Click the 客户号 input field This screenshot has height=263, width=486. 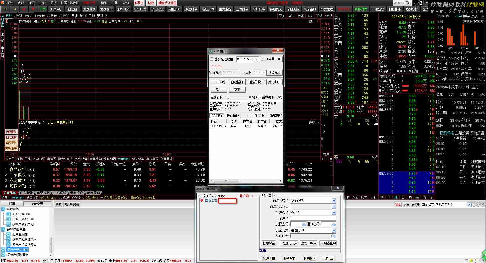tap(313, 218)
